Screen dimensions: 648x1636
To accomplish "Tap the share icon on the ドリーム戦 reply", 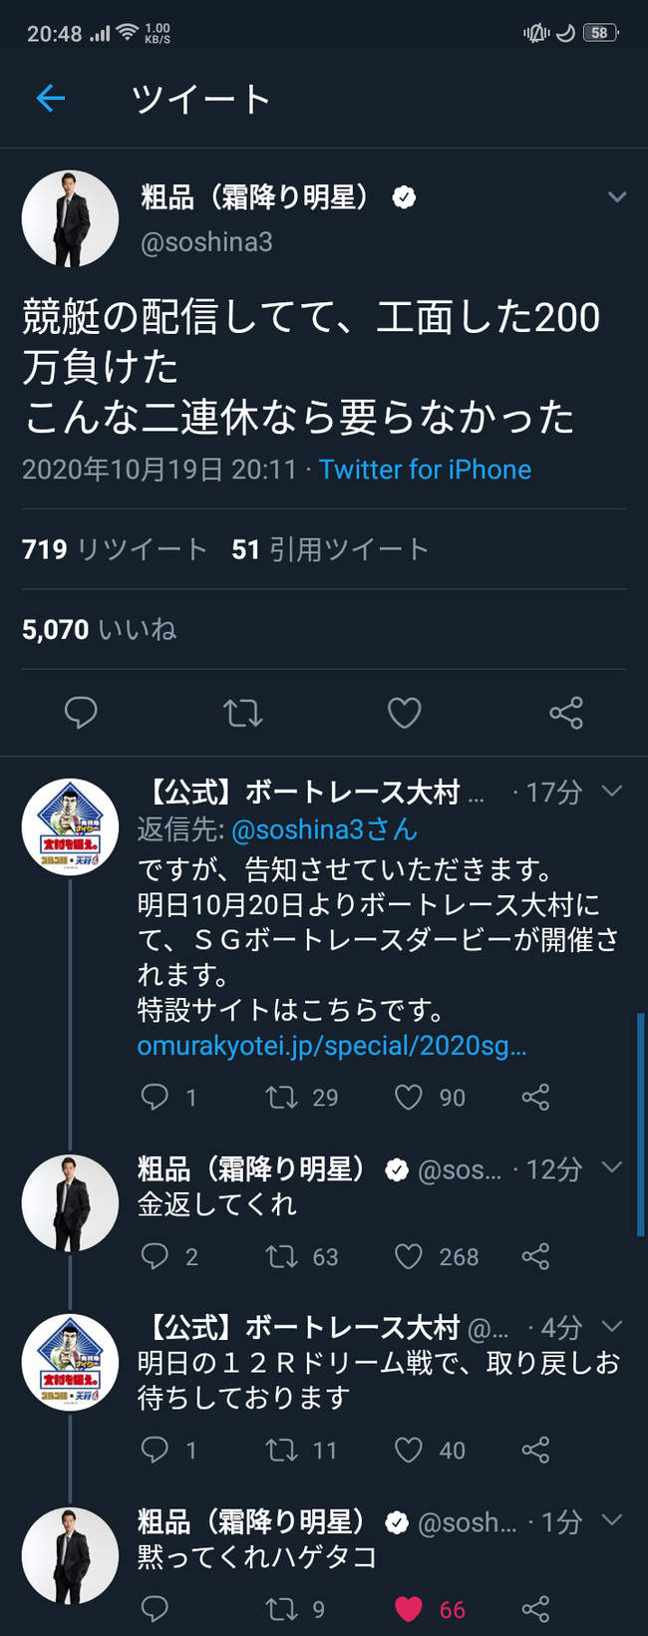I will 535,1451.
